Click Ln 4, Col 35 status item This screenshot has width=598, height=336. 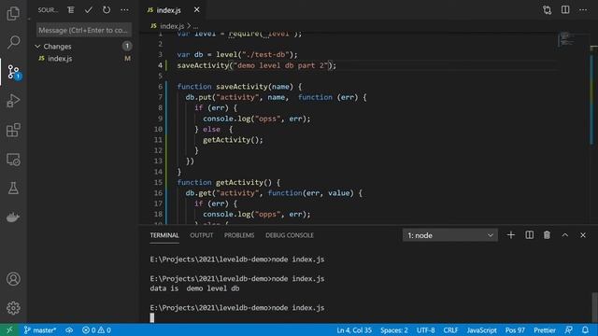pos(354,329)
